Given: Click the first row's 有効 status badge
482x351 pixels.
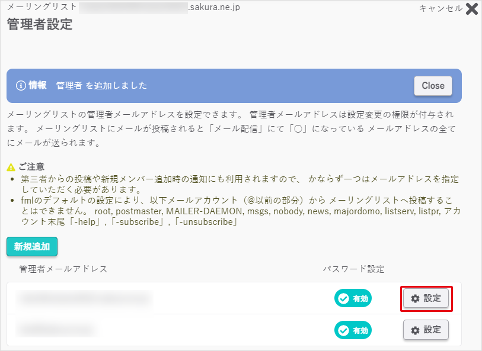Looking at the screenshot, I should pyautogui.click(x=353, y=299).
